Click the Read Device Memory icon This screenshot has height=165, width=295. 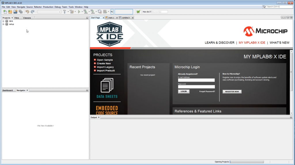click(x=92, y=12)
